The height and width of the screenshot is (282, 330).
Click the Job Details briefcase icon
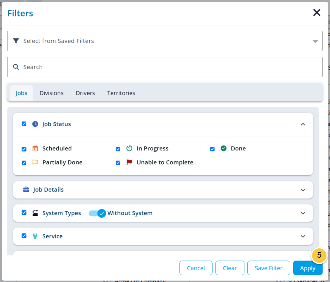[x=26, y=190]
